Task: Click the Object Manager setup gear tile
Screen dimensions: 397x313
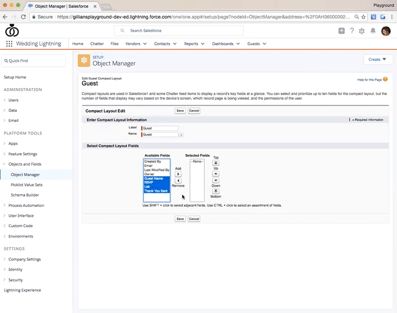Action: [84, 60]
